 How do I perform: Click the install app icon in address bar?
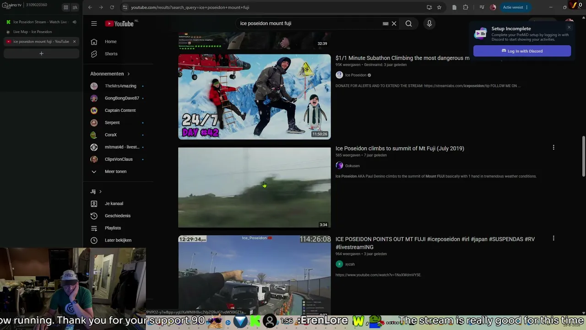429,7
